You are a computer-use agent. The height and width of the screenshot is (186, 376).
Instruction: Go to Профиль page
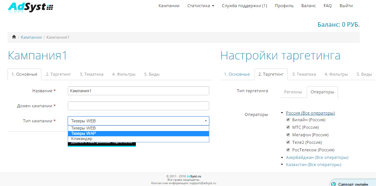coord(284,6)
